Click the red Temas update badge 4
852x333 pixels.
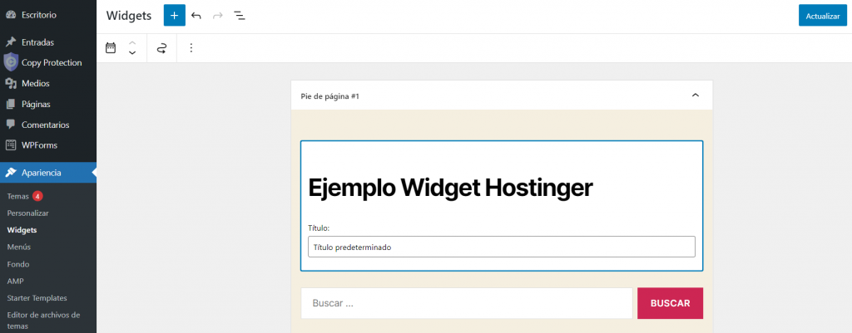pos(37,196)
